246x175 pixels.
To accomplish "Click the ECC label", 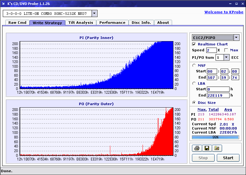I will 235,58.
